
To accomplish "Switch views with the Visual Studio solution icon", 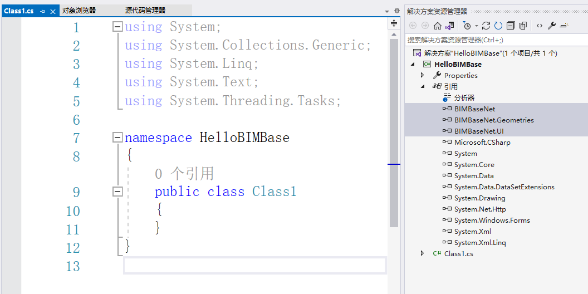I will (x=450, y=26).
